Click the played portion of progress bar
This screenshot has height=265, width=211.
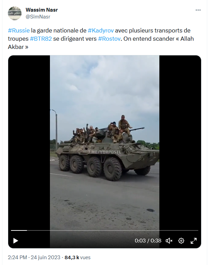[19, 230]
